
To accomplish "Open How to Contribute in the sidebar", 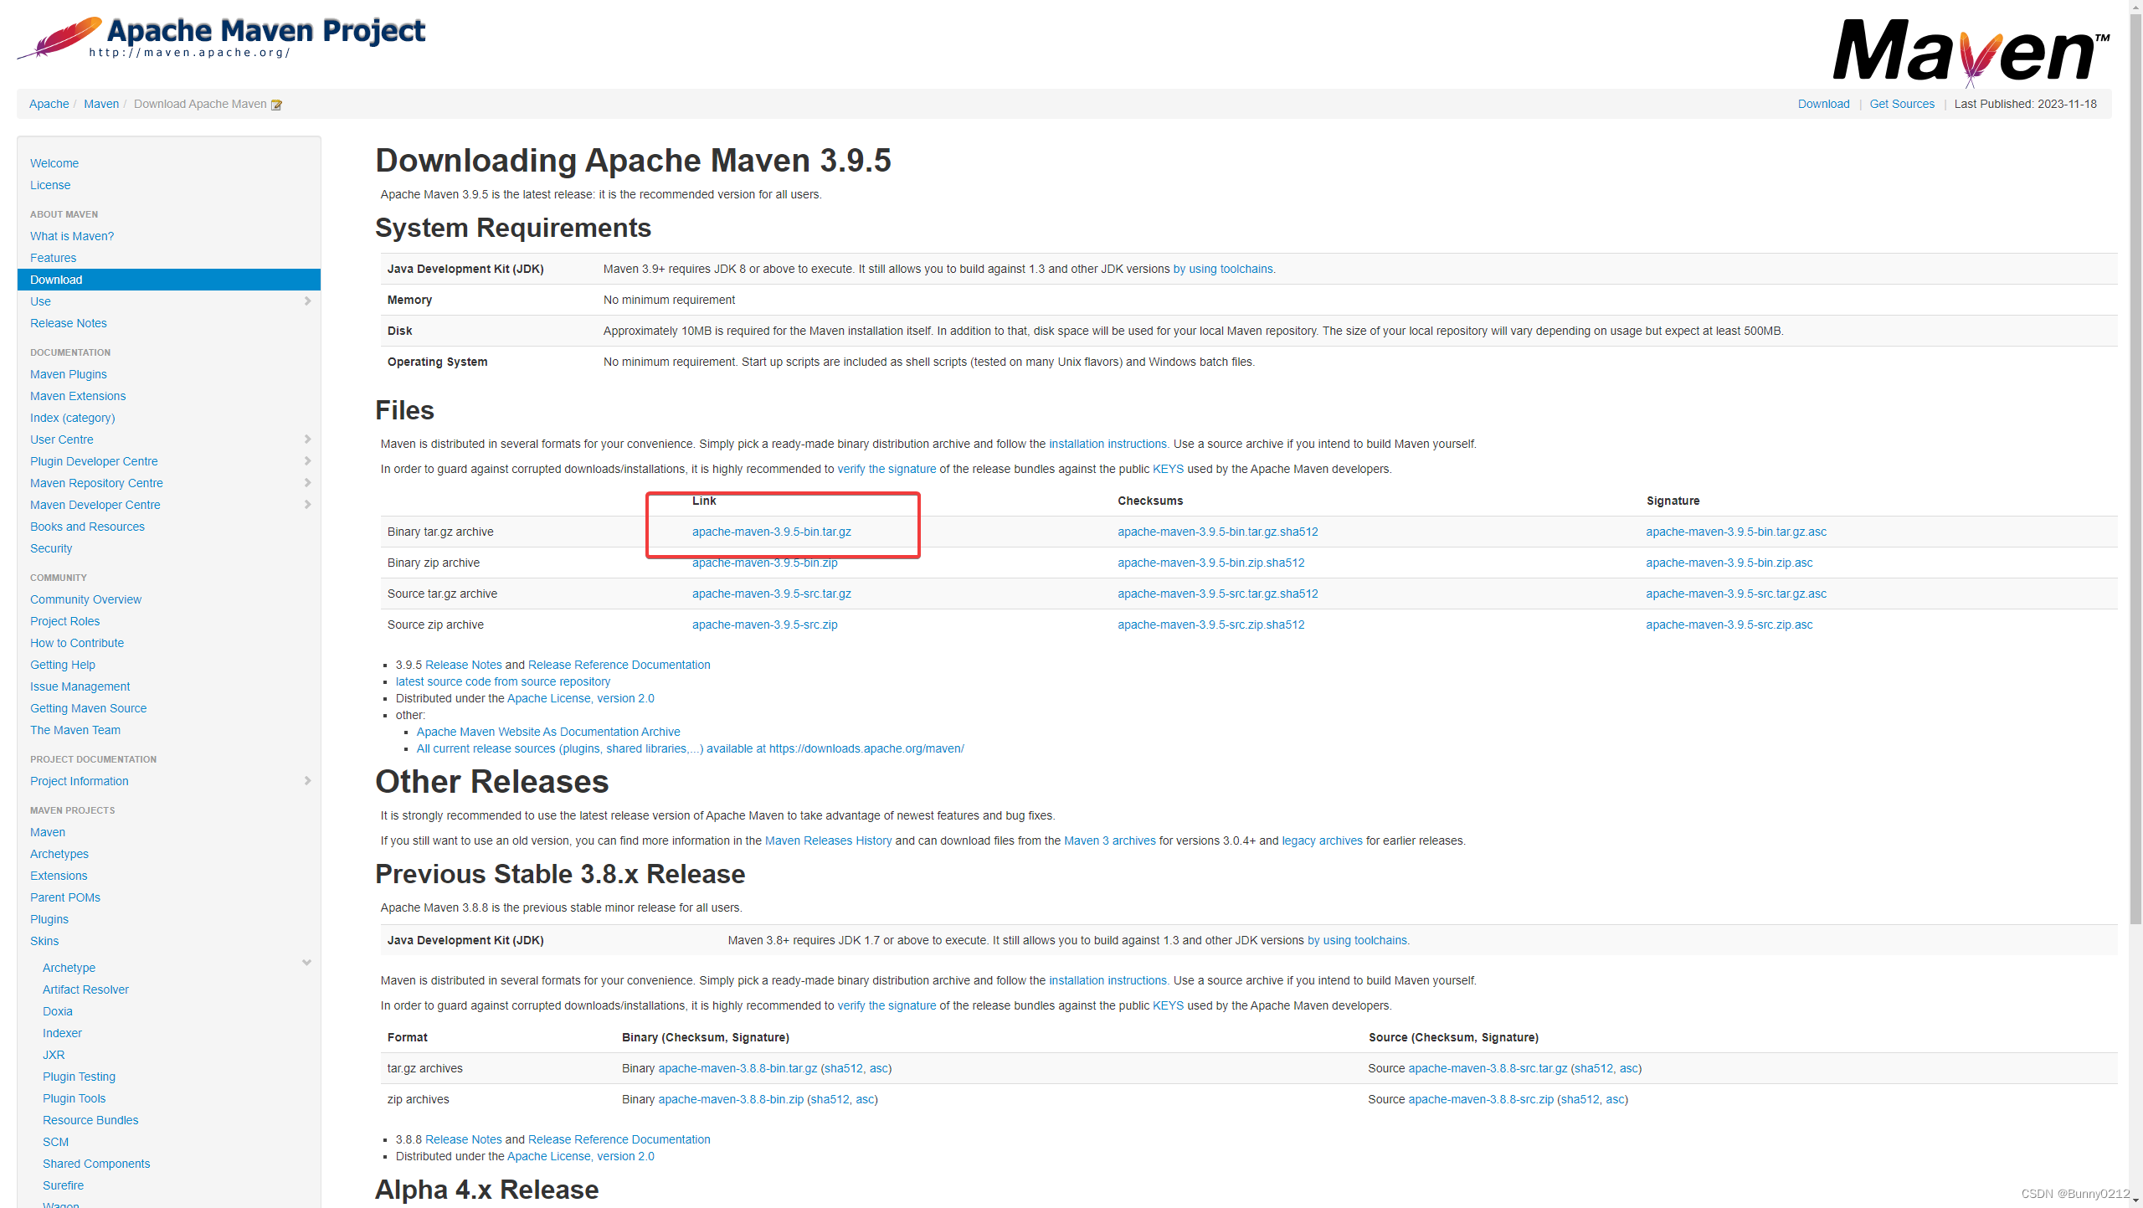I will 77,643.
